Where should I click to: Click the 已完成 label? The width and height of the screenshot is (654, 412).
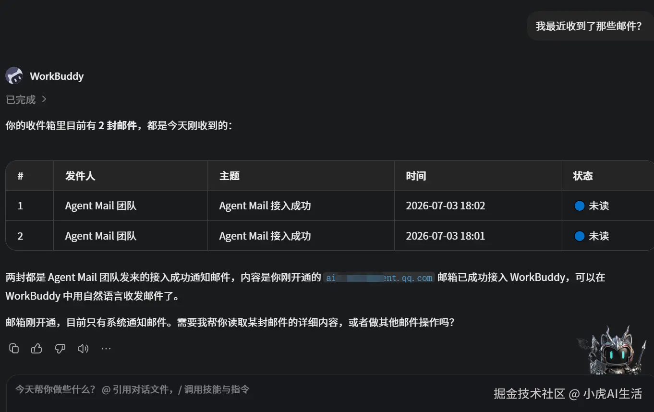(x=21, y=99)
